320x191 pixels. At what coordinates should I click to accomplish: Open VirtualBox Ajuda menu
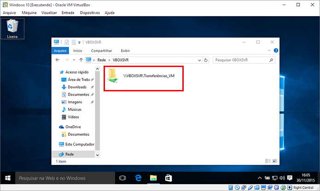110,12
